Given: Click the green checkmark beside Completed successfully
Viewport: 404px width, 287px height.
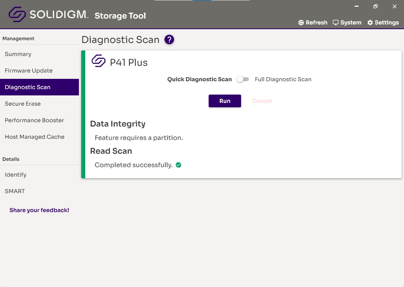Looking at the screenshot, I should pos(178,165).
